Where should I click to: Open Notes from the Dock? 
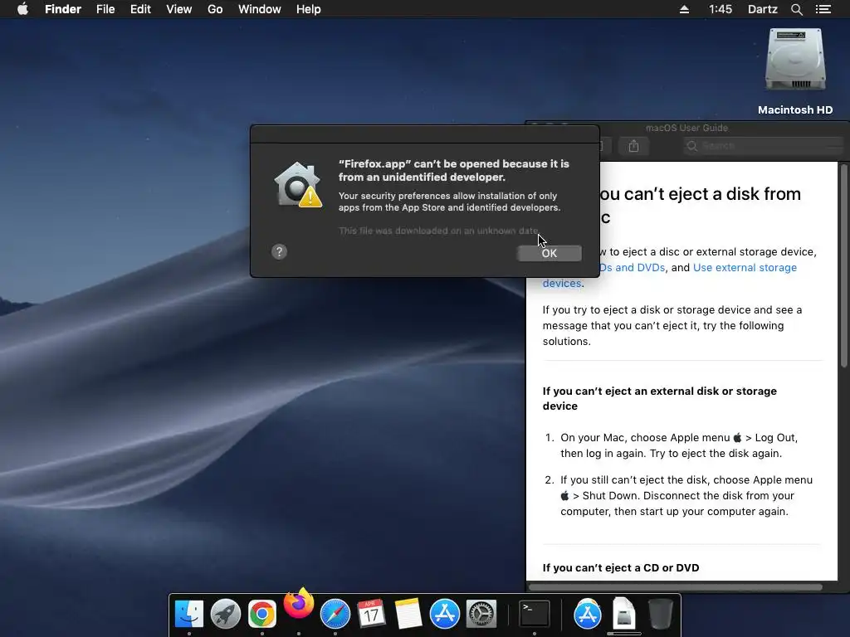tap(408, 615)
